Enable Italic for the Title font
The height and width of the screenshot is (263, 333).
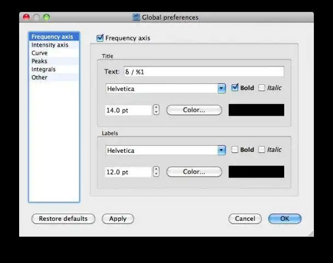click(262, 88)
